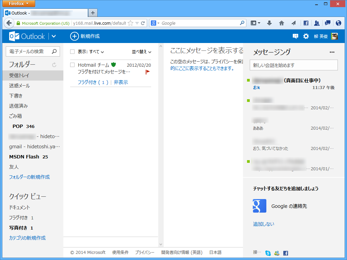The image size is (347, 260).
Task: Open the メッセージング options via ellipsis
Action: tap(331, 52)
